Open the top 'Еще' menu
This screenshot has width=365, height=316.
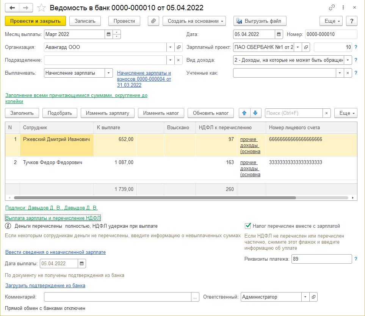[331, 21]
